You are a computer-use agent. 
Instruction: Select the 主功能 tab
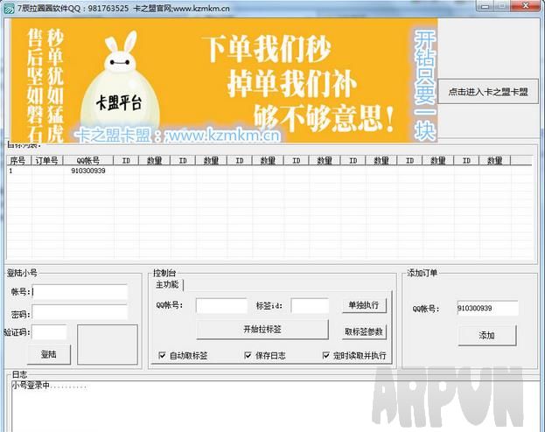[x=168, y=284]
